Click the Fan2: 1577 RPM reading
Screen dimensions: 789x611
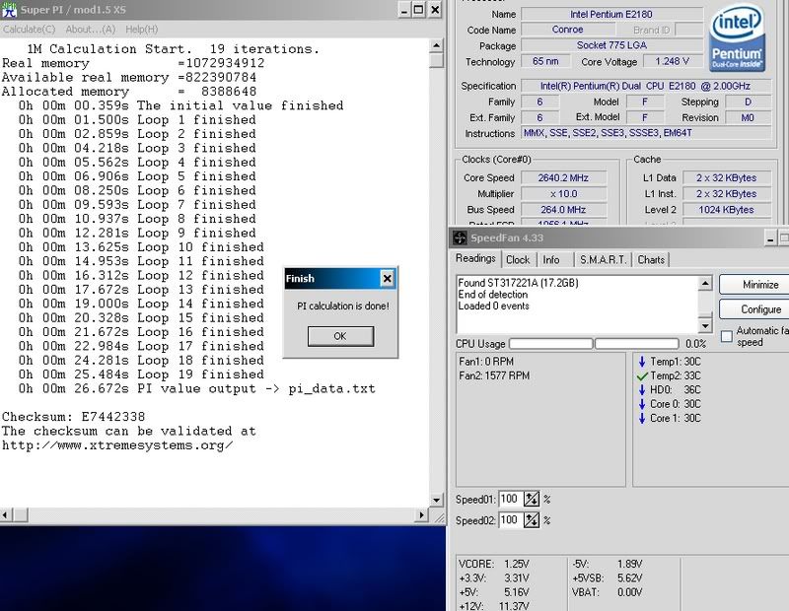coord(494,375)
